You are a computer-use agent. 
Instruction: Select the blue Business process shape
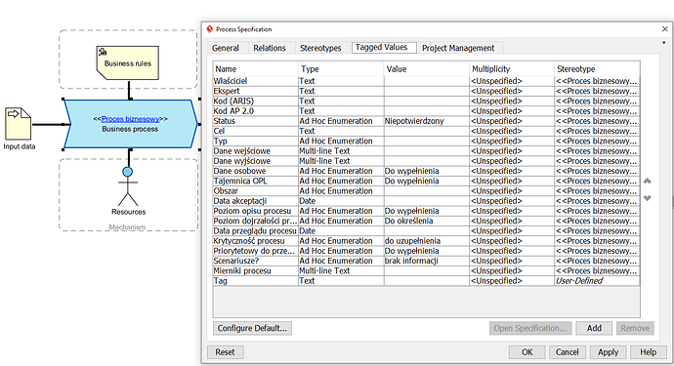(x=131, y=124)
